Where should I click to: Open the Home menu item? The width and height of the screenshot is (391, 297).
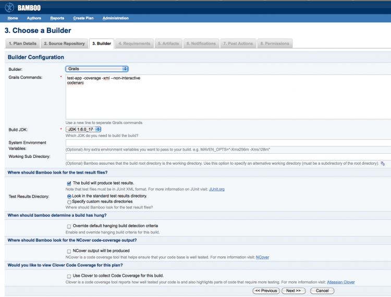[x=13, y=18]
